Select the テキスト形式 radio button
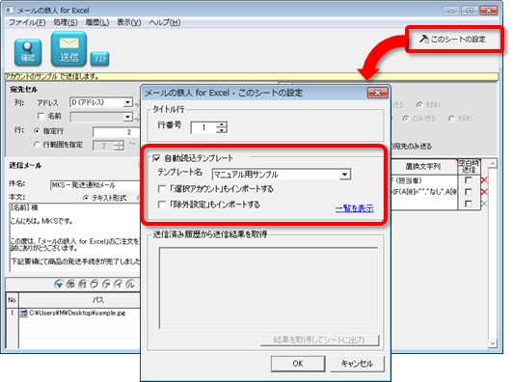513x382 pixels. click(x=86, y=198)
